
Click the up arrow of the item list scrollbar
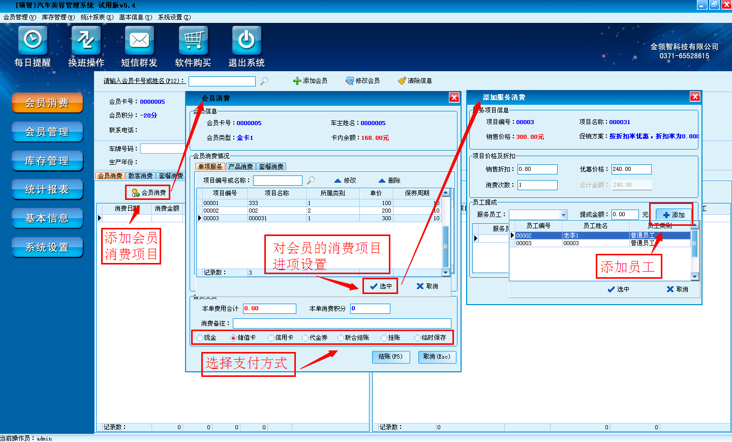(446, 193)
